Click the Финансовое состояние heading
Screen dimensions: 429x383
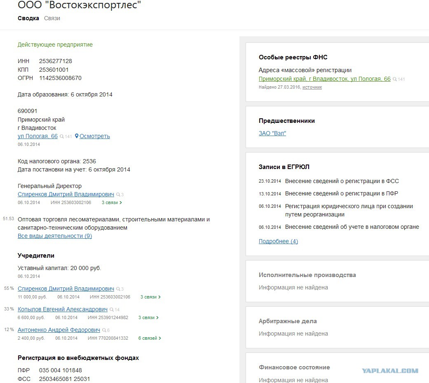pyautogui.click(x=294, y=367)
